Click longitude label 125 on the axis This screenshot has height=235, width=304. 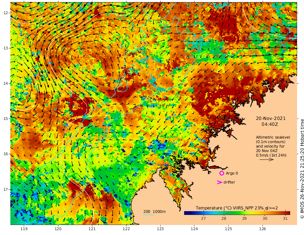pyautogui.click(x=228, y=229)
